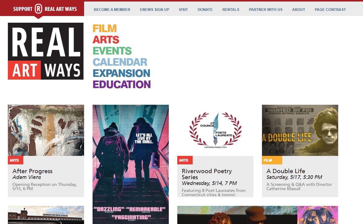Click Screening & Q&A with Director text
Image resolution: width=363 pixels, height=224 pixels.
point(299,186)
